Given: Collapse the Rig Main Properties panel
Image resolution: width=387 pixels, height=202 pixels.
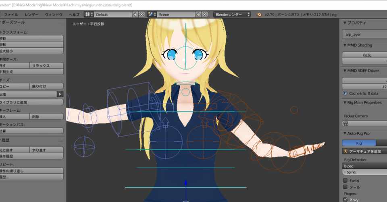Looking at the screenshot, I should (345, 103).
